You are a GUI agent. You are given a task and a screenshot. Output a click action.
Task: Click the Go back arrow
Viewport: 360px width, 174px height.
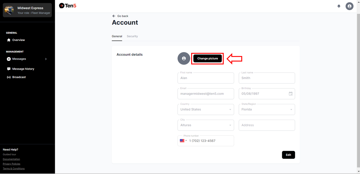point(114,16)
